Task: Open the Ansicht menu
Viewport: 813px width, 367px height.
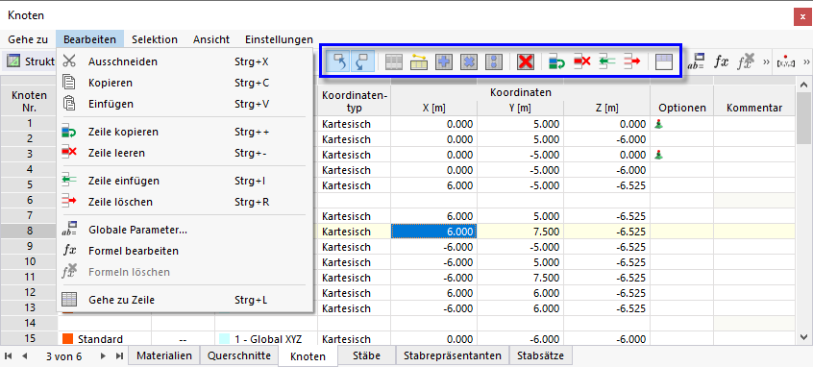Action: coord(211,39)
